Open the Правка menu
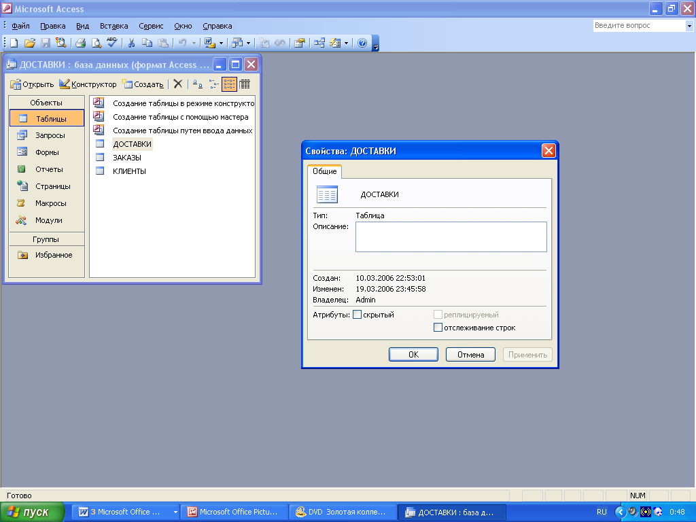The width and height of the screenshot is (696, 522). pyautogui.click(x=53, y=26)
